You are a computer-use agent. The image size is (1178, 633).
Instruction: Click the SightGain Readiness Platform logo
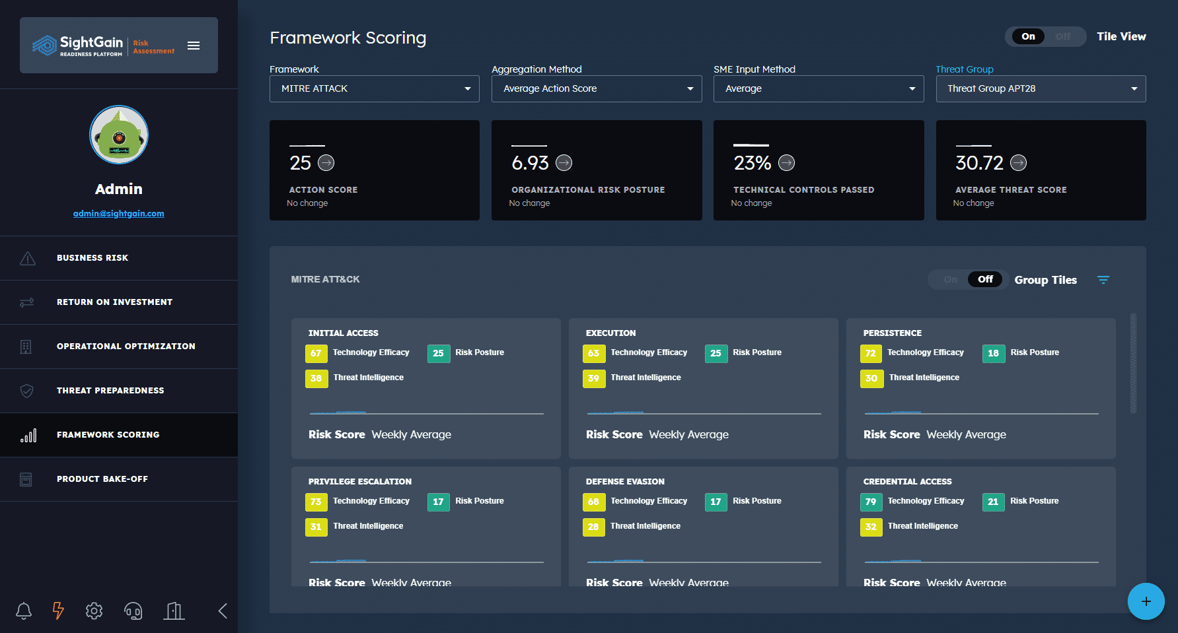(77, 46)
